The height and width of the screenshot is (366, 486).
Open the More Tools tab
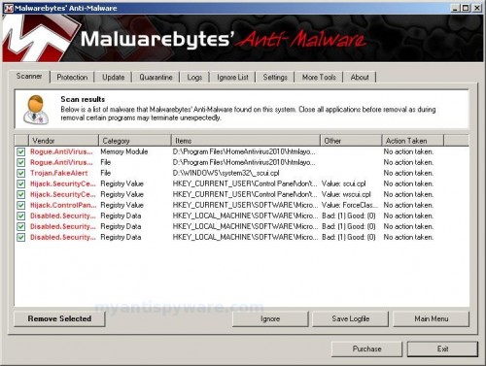(x=319, y=78)
